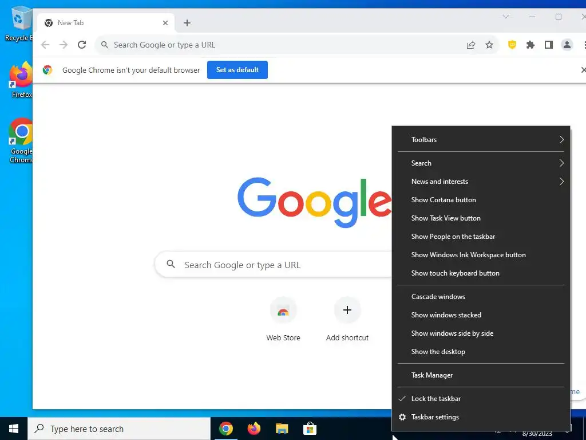Open Chrome's side panel icon
586x440 pixels.
pyautogui.click(x=549, y=45)
